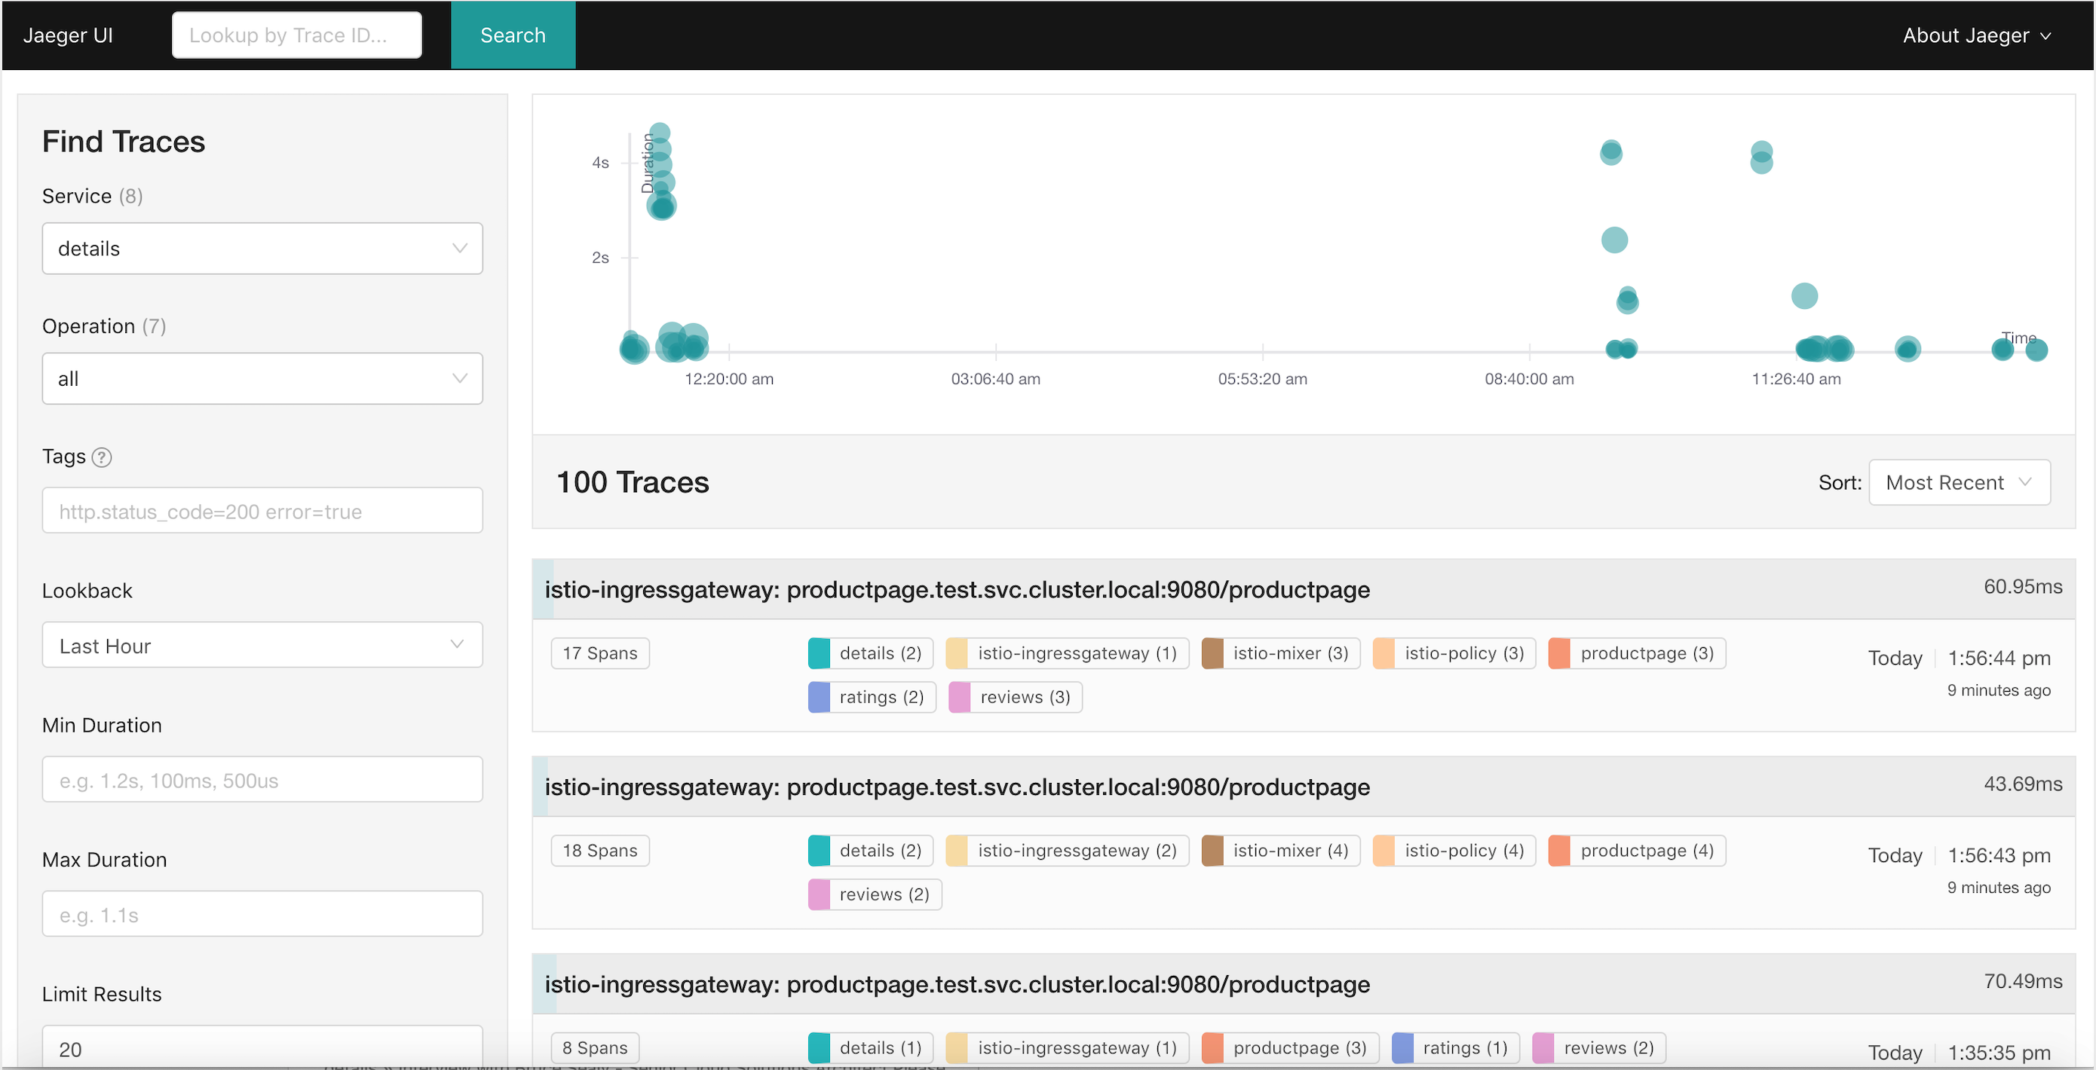Open the Lookback dropdown showing Last Hour
The image size is (2096, 1070).
pos(261,645)
